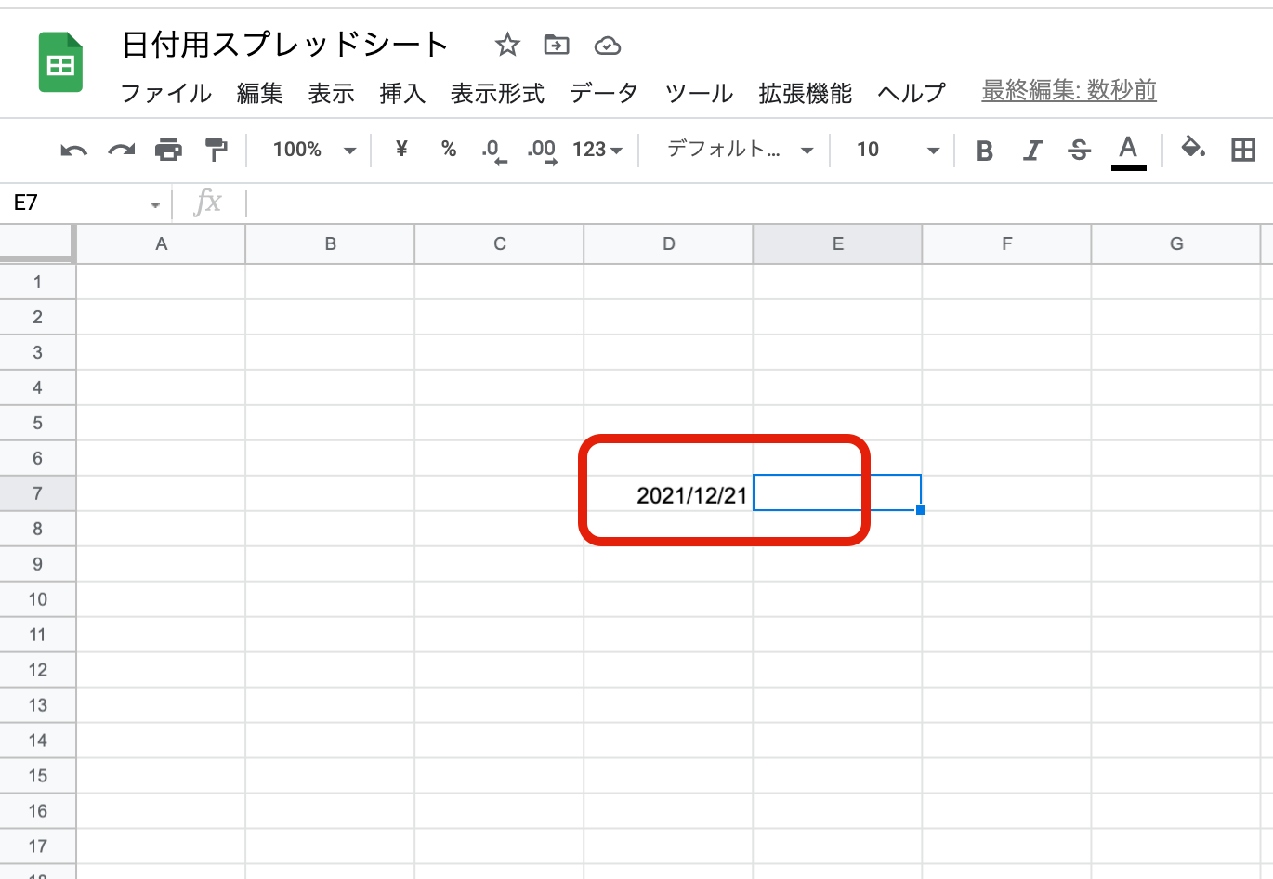Open the 123 number format dropdown

click(x=597, y=150)
